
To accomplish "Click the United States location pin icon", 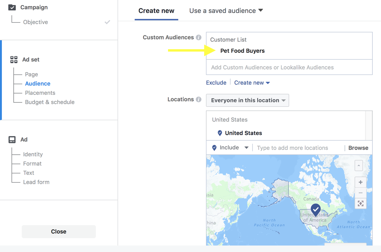I will 220,133.
